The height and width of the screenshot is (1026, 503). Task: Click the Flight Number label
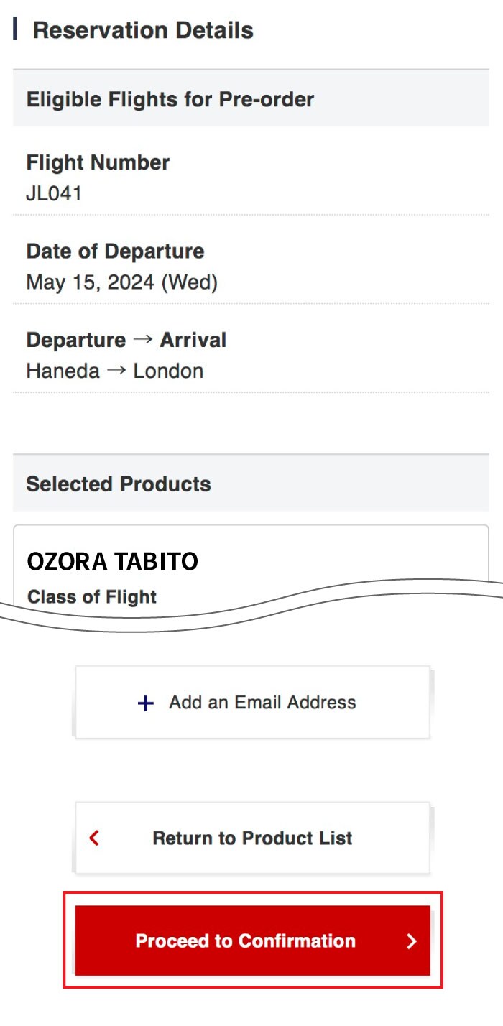[x=98, y=162]
